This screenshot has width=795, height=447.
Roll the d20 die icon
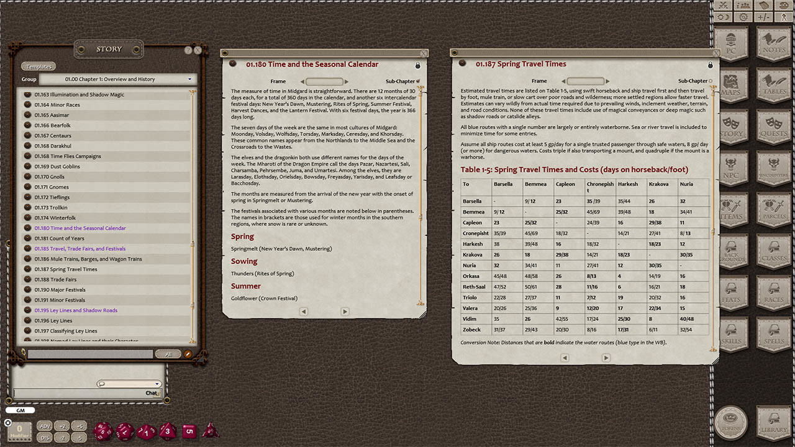point(102,430)
